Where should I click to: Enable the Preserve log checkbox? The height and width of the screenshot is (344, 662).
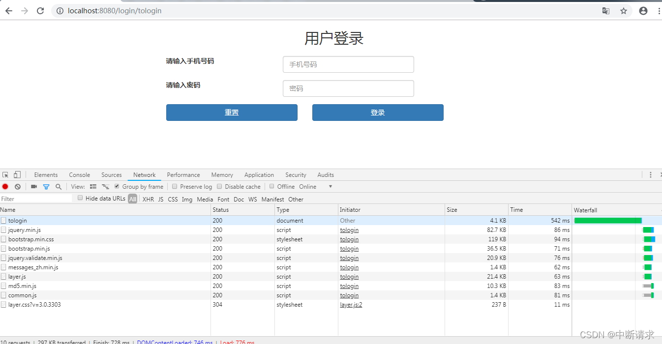pyautogui.click(x=175, y=186)
